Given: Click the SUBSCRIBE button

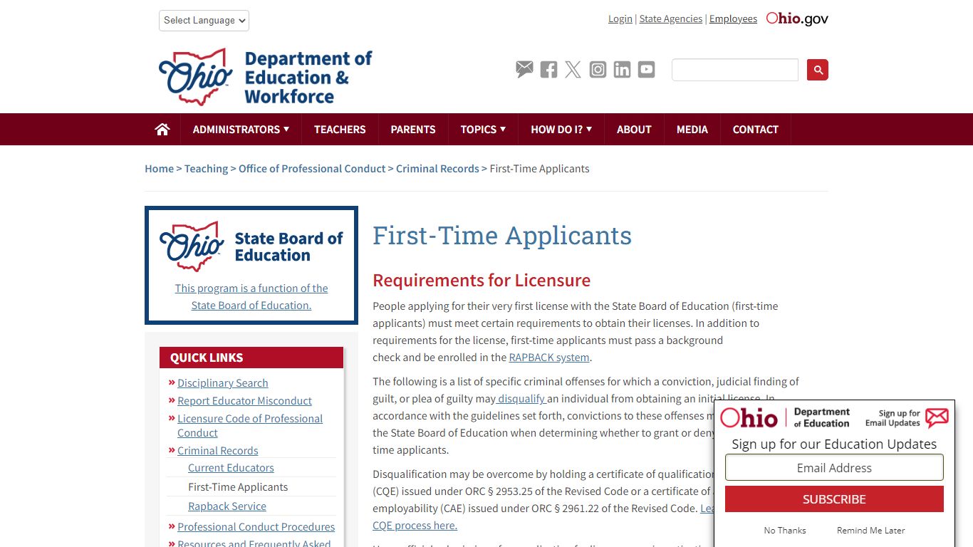Looking at the screenshot, I should (834, 499).
